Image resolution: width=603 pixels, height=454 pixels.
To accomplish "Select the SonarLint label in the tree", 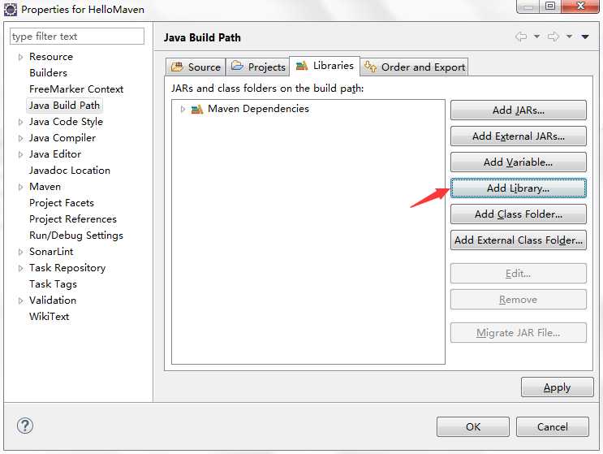I will (51, 252).
